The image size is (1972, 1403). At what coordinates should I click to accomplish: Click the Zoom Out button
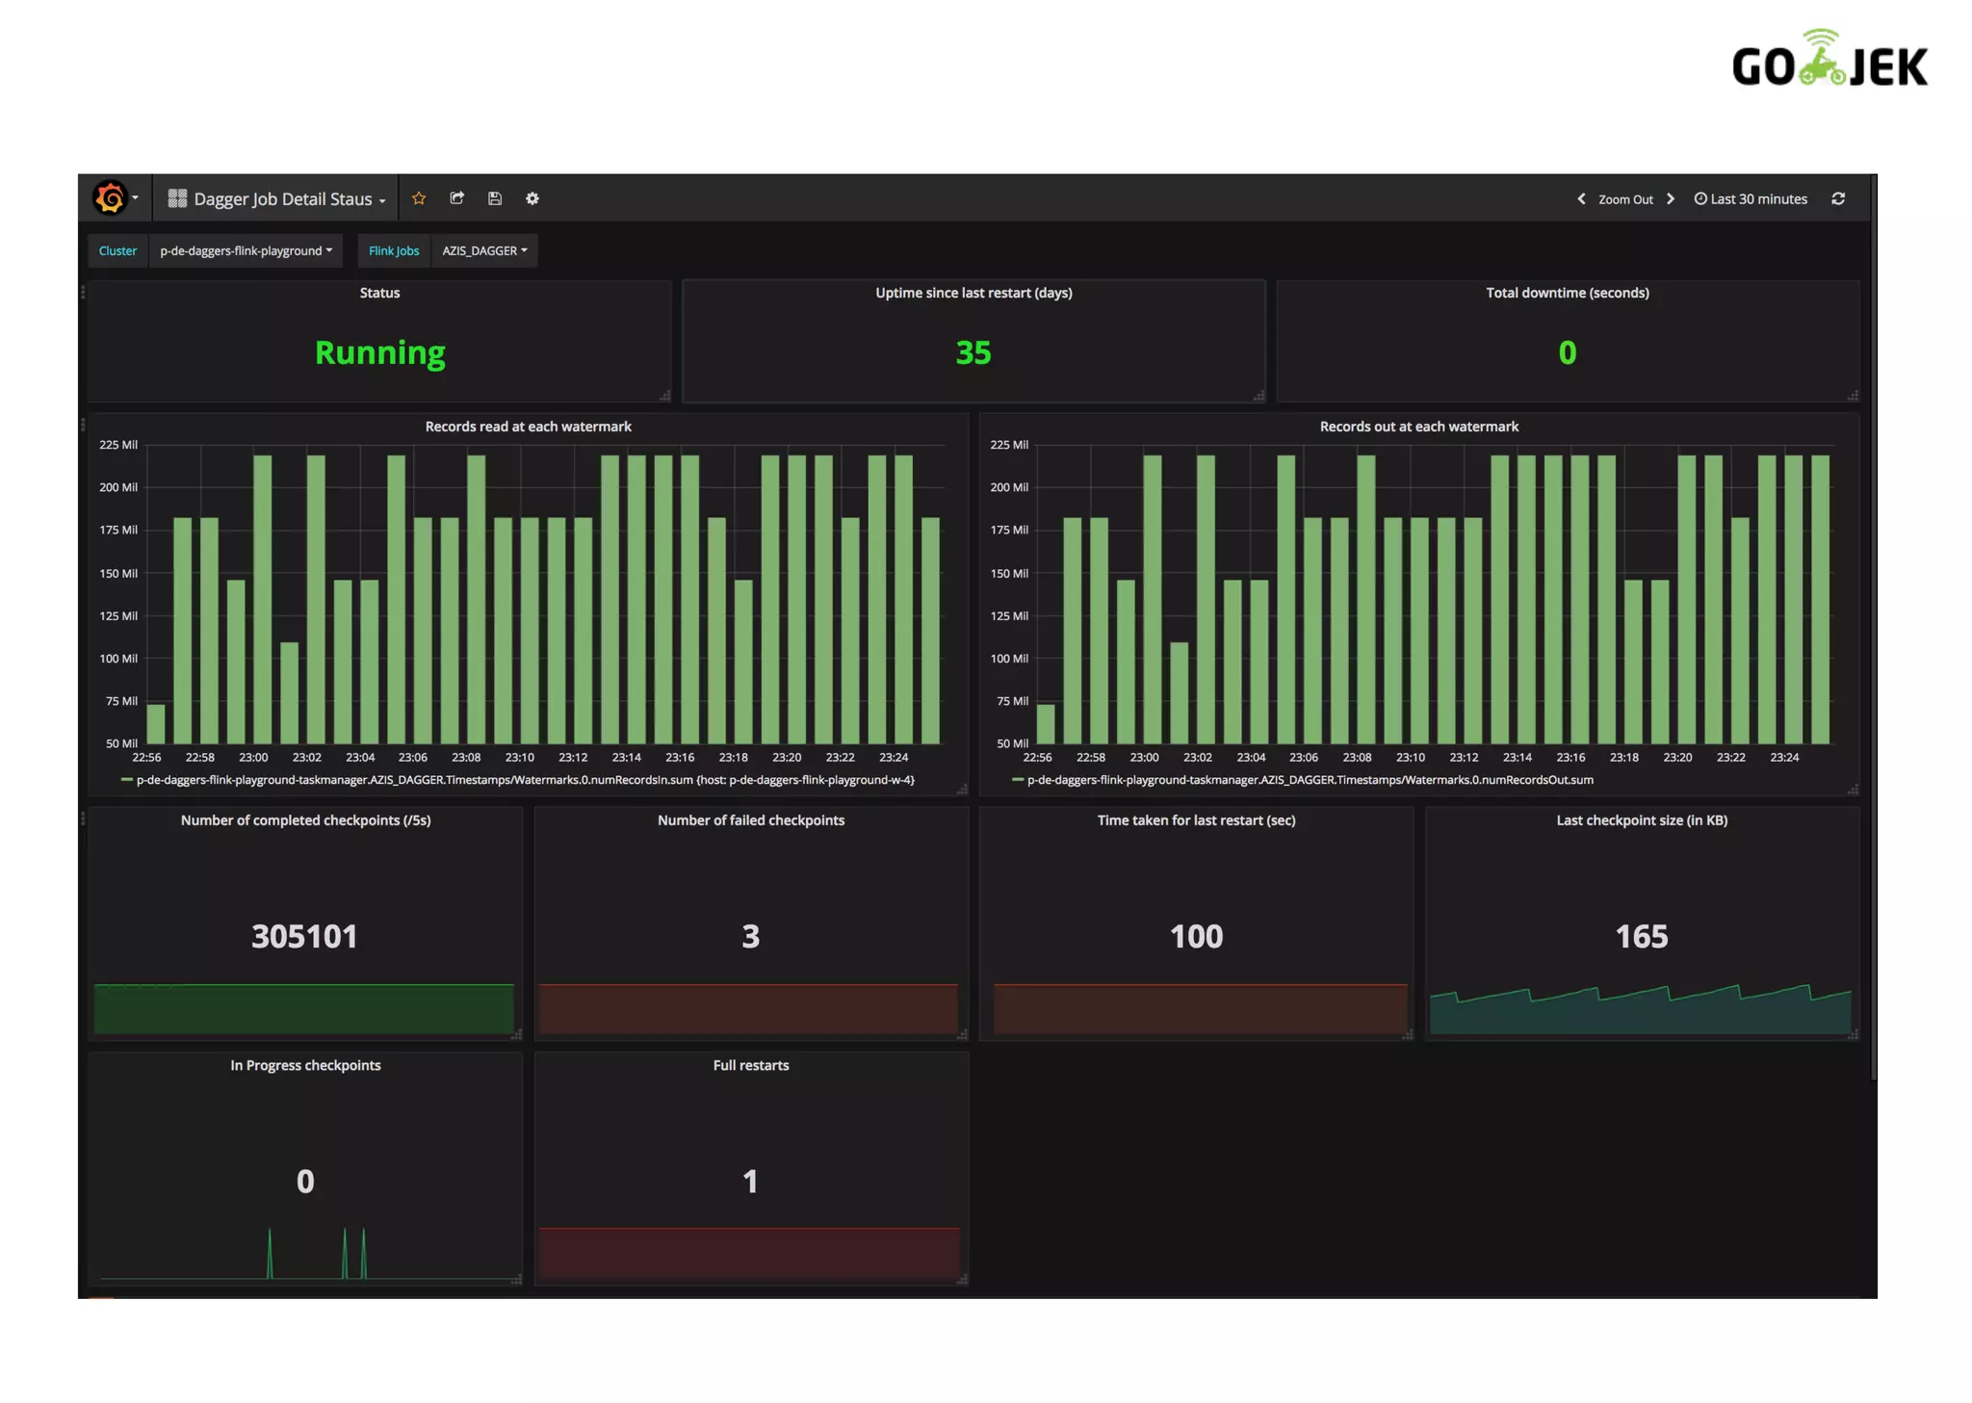(x=1625, y=199)
